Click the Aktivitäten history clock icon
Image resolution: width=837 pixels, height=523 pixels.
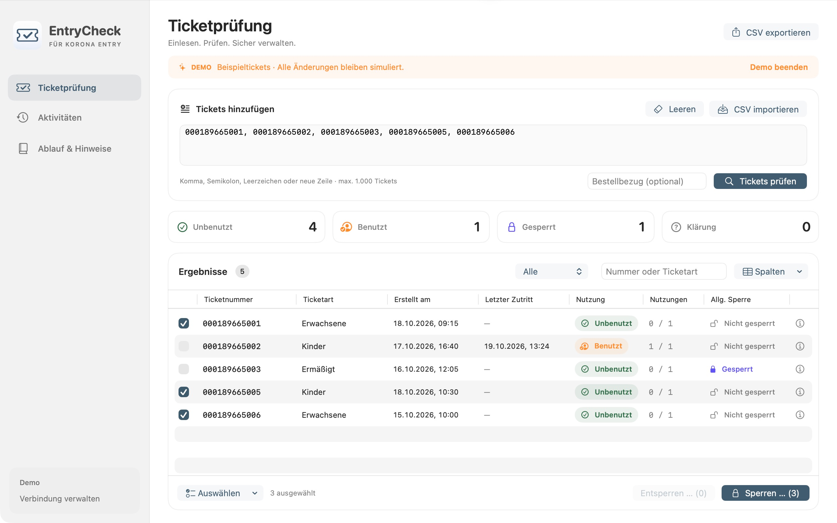pyautogui.click(x=23, y=117)
